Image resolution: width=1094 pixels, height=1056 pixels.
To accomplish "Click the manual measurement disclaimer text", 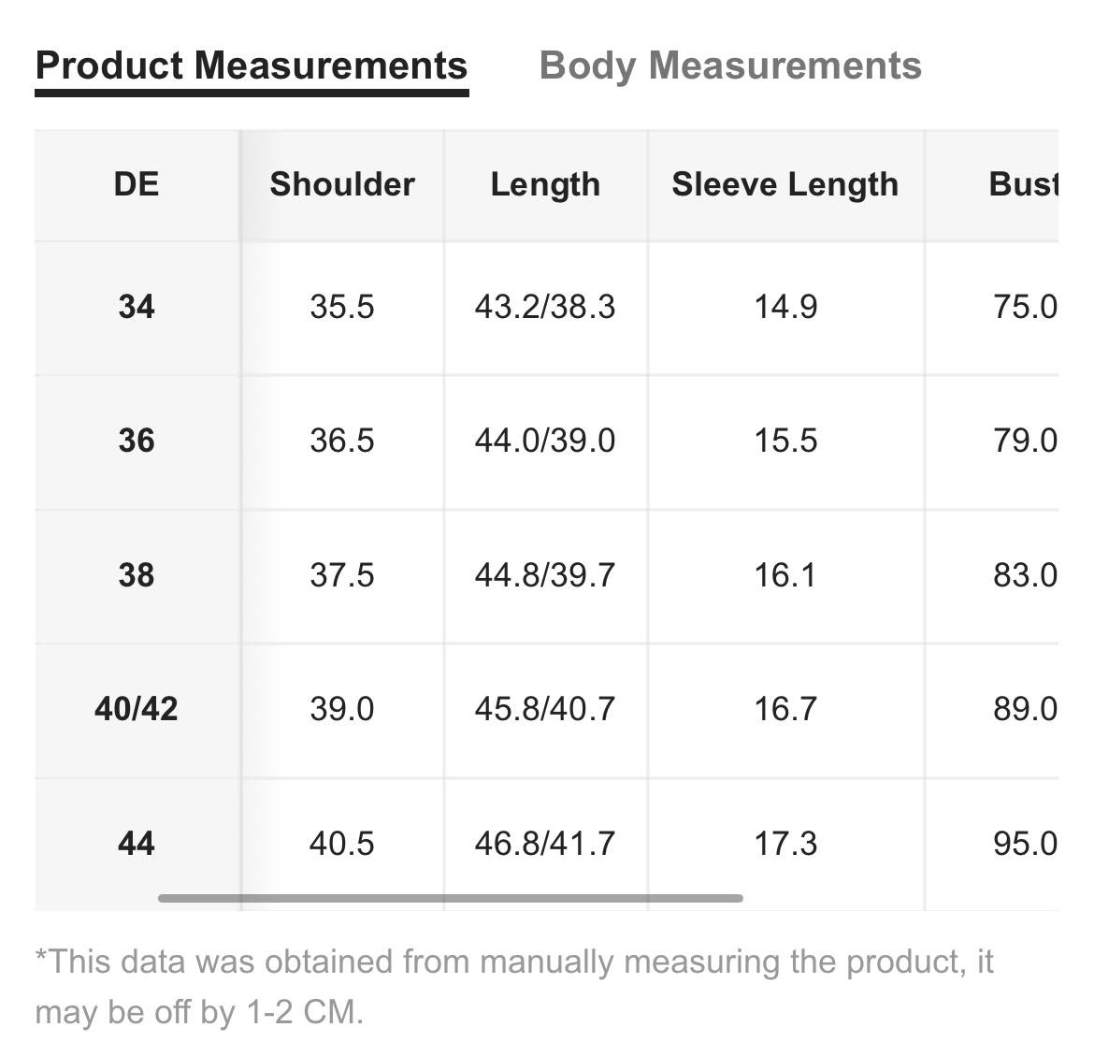I will 514,986.
